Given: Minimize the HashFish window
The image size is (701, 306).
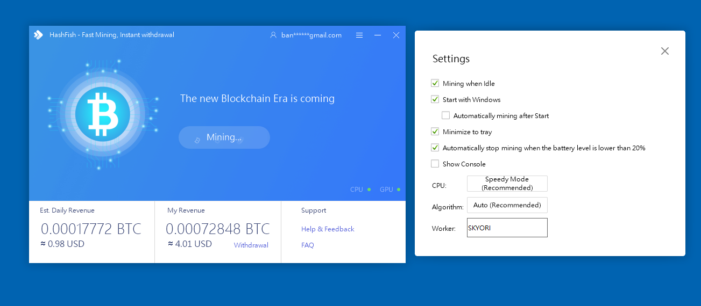Looking at the screenshot, I should (x=378, y=35).
